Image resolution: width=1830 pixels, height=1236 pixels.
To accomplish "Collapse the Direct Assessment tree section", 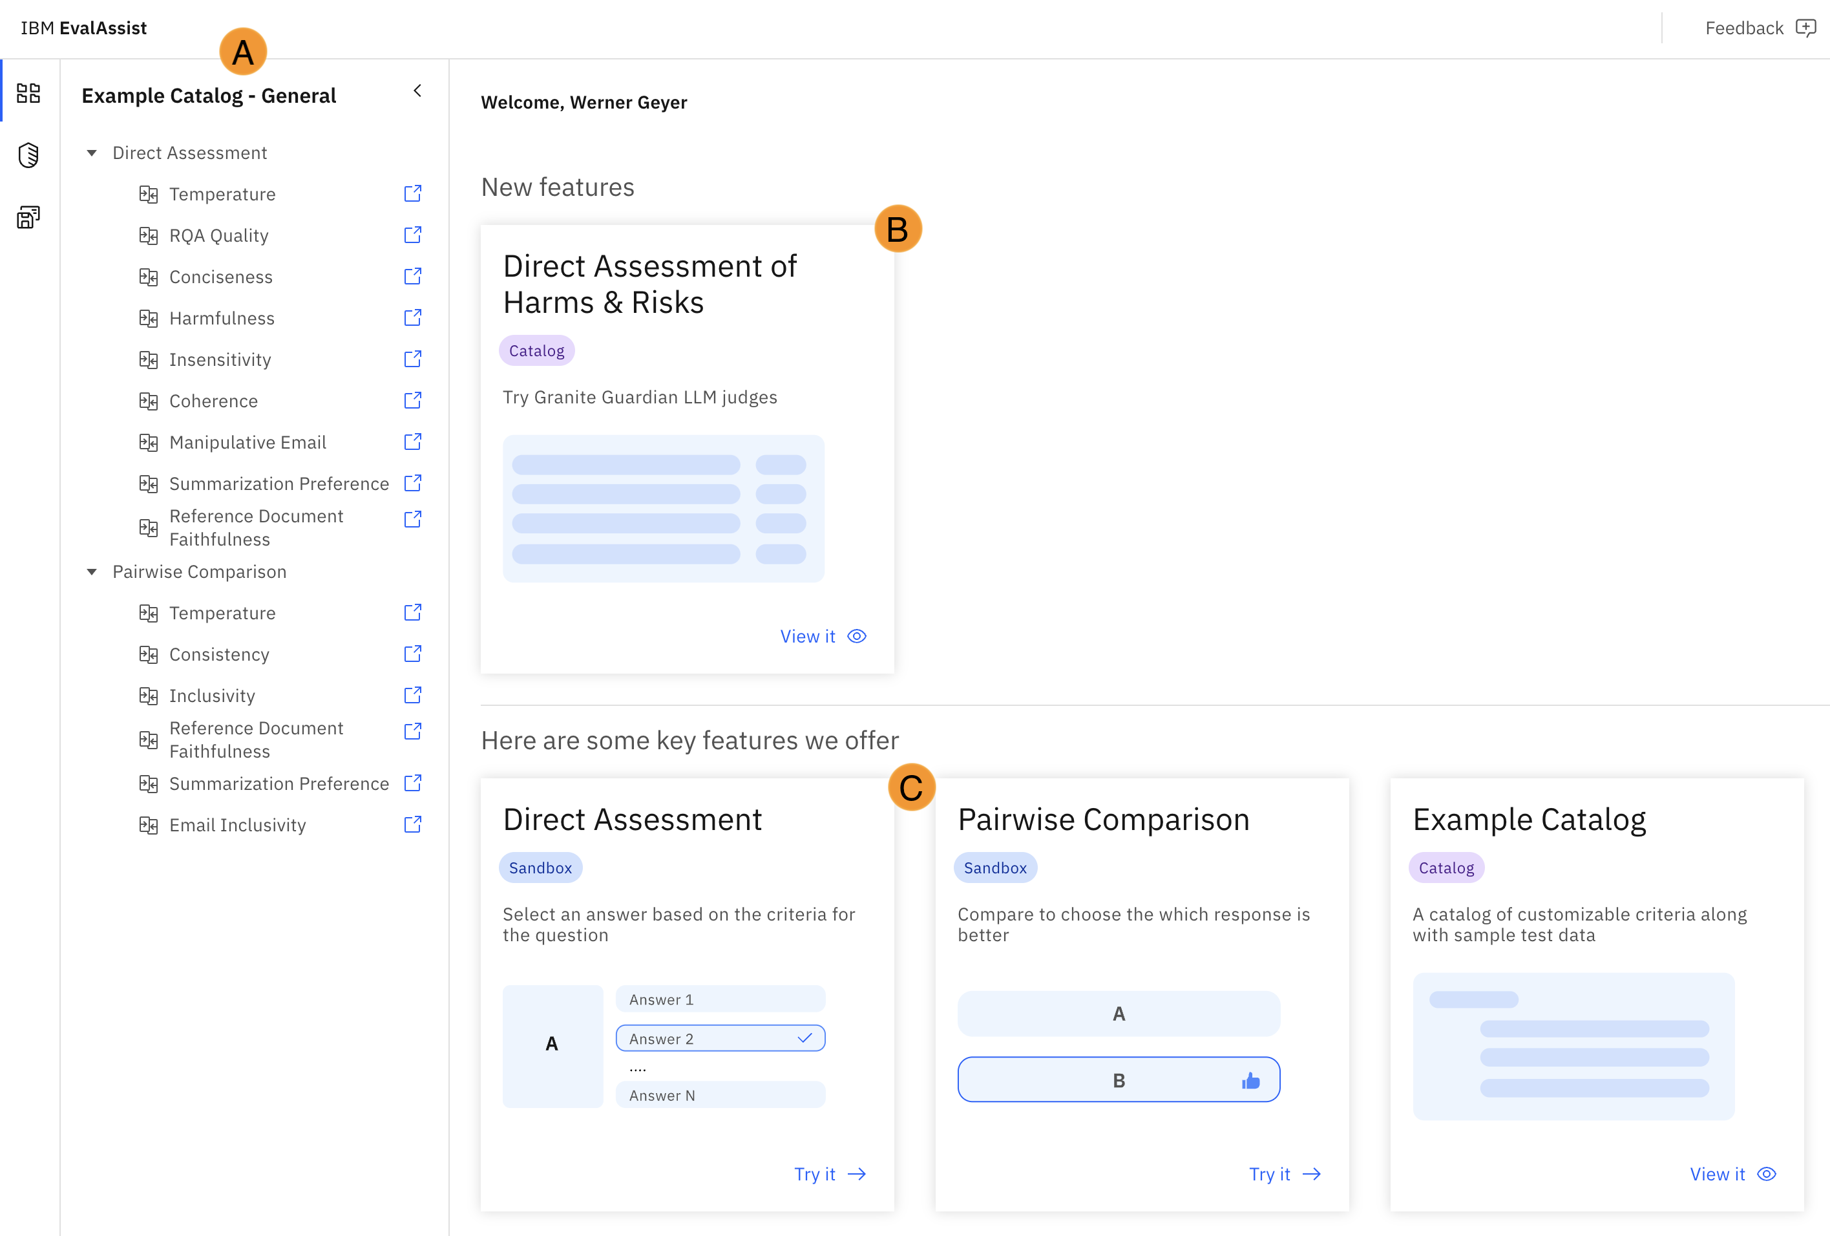I will 92,153.
